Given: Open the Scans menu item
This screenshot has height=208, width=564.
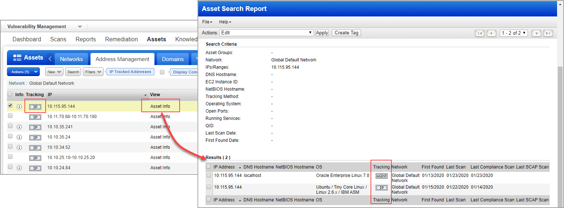Looking at the screenshot, I should pyautogui.click(x=58, y=39).
